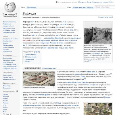Jump to 'В Новом Завете' contents entry
This screenshot has height=115, width=115.
tap(31, 57)
